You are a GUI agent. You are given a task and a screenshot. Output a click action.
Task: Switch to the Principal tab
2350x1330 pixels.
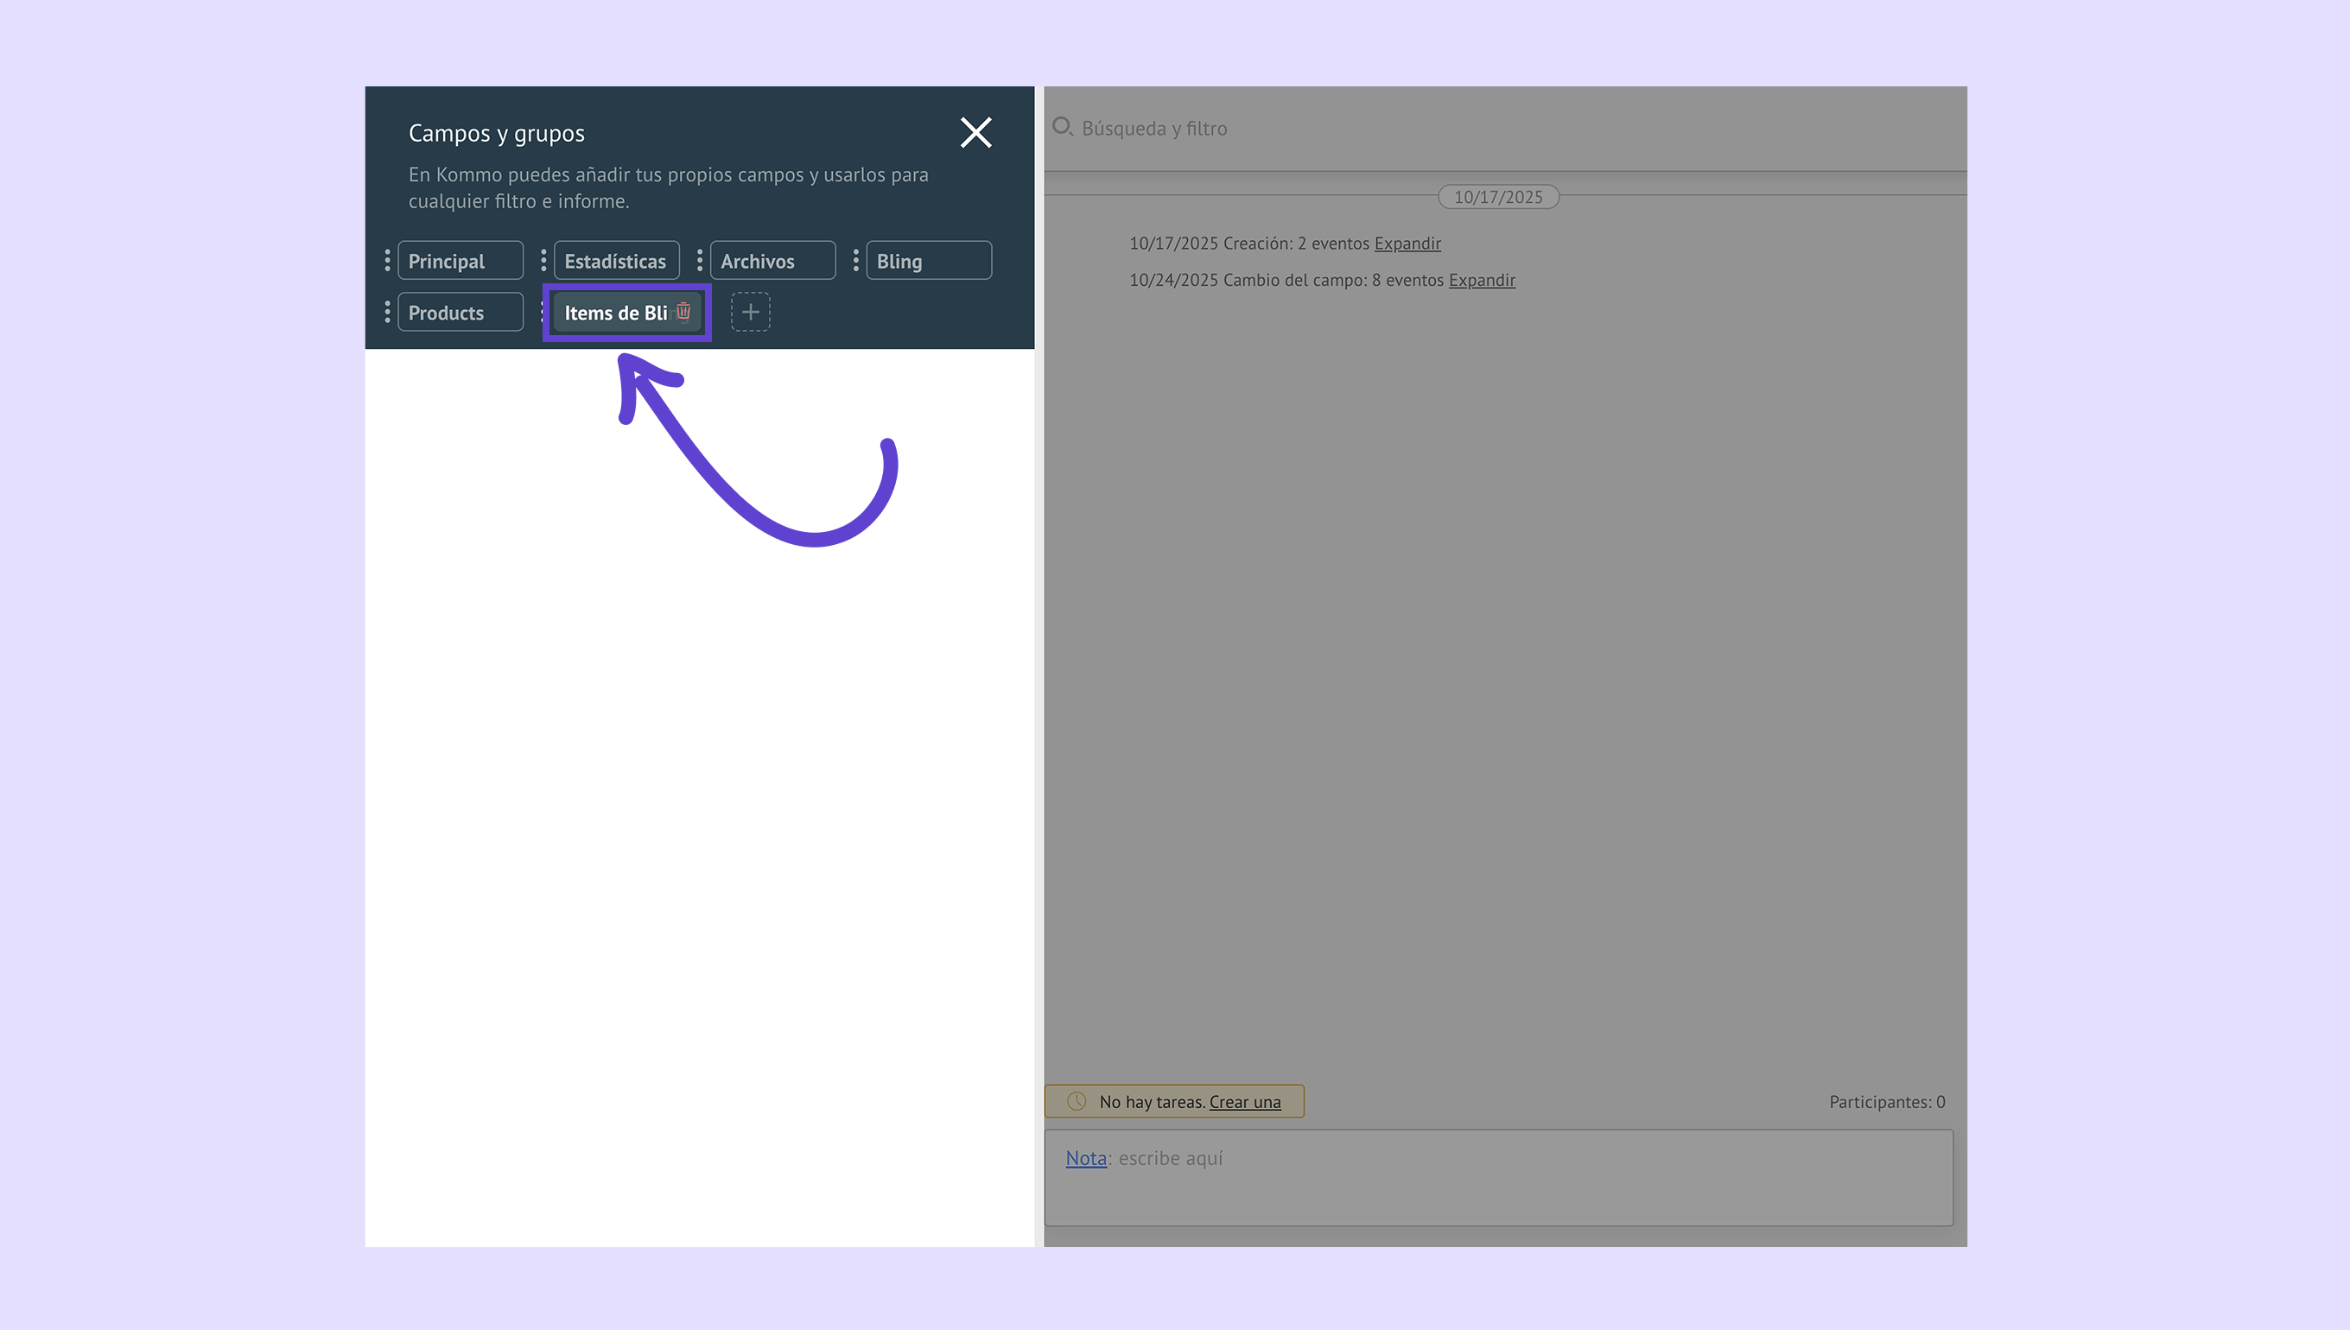pos(460,261)
